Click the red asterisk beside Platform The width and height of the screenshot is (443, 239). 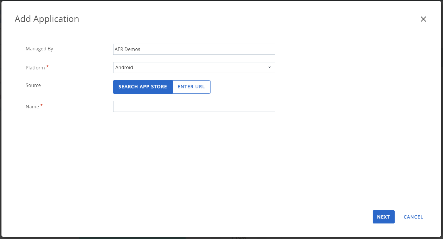pos(47,67)
